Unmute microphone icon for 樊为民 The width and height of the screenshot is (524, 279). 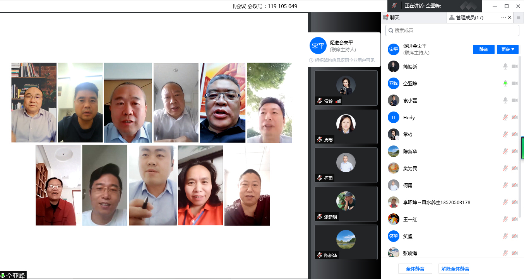coord(505,168)
